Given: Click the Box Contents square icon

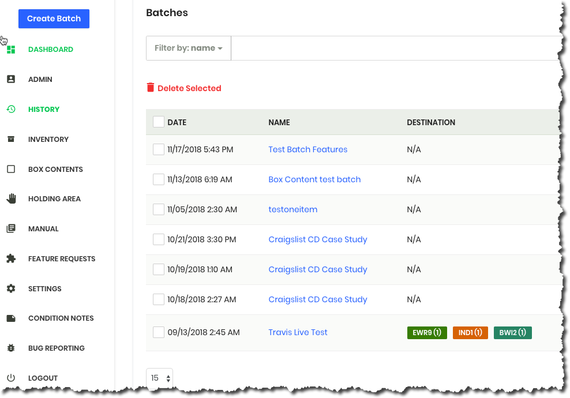Looking at the screenshot, I should pos(11,169).
